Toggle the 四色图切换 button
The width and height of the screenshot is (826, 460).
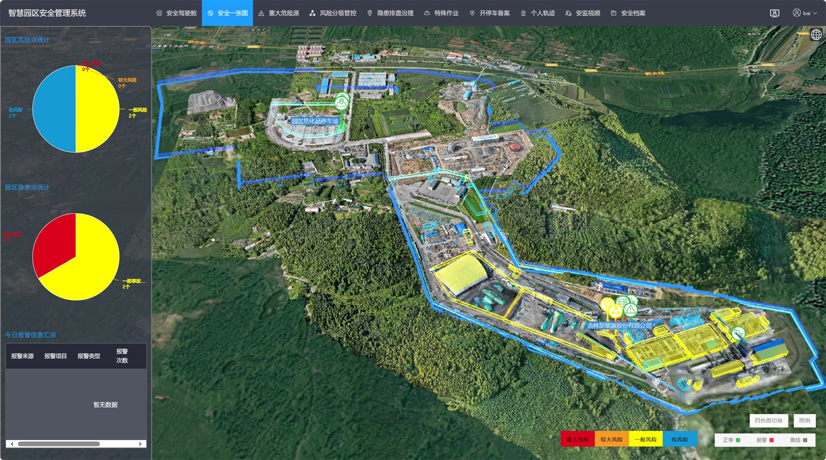click(768, 420)
